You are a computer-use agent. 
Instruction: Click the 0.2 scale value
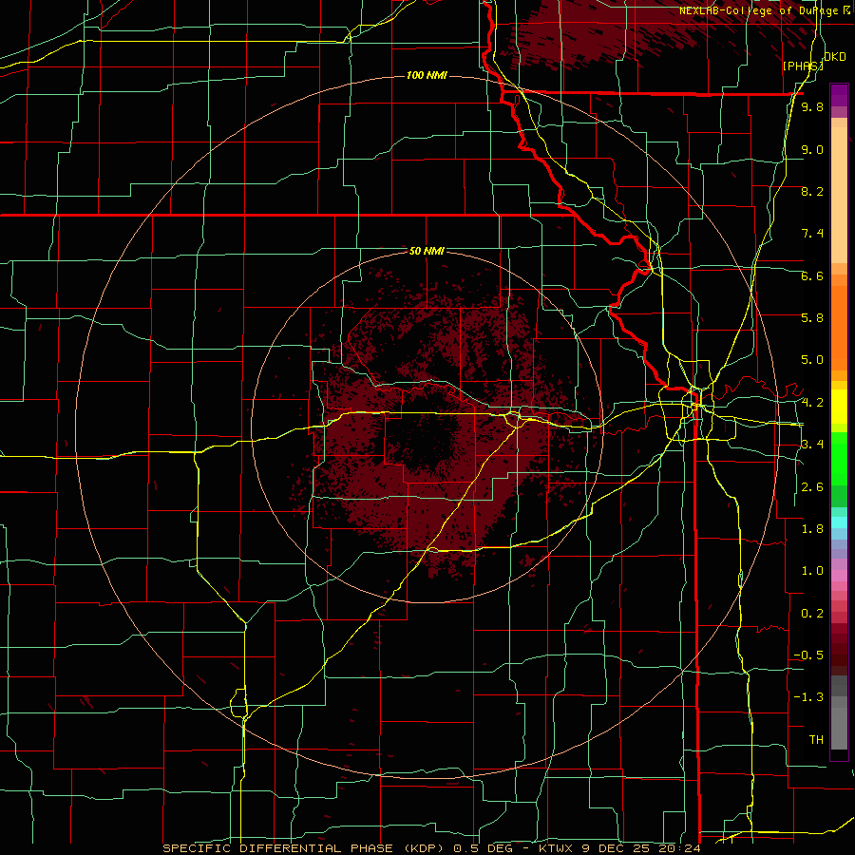(x=812, y=614)
